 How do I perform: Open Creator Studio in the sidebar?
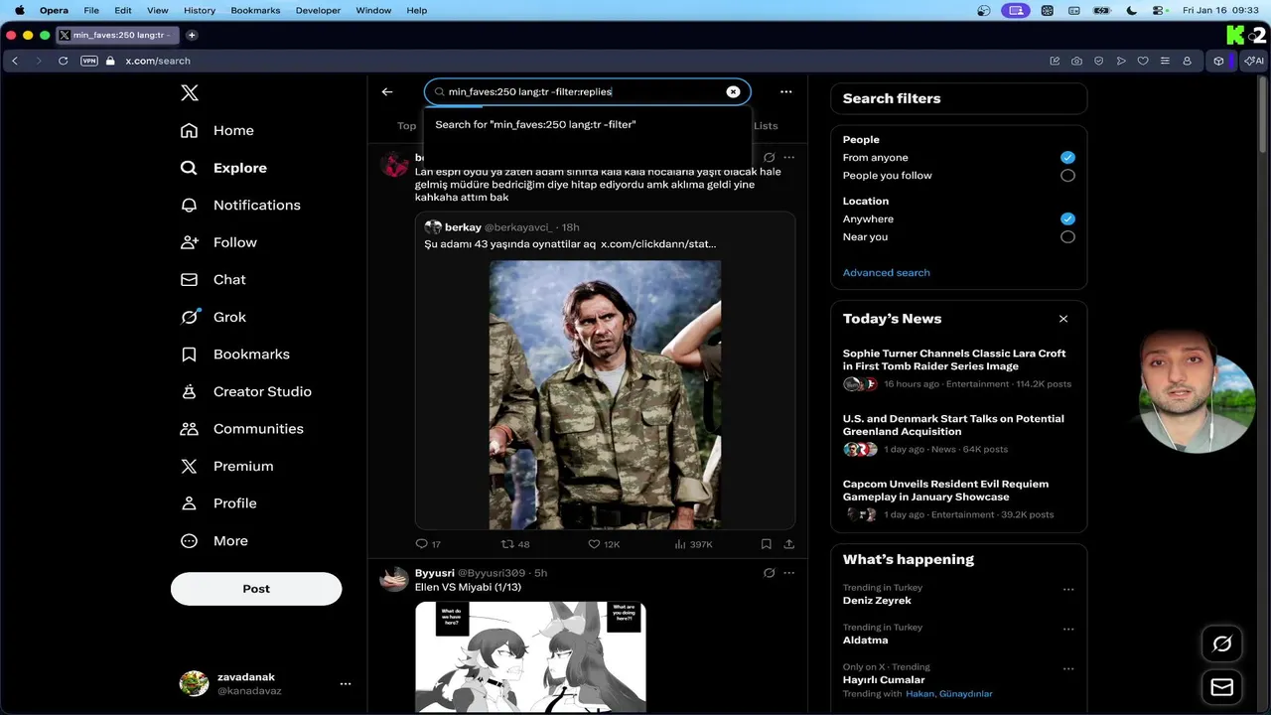tap(246, 391)
